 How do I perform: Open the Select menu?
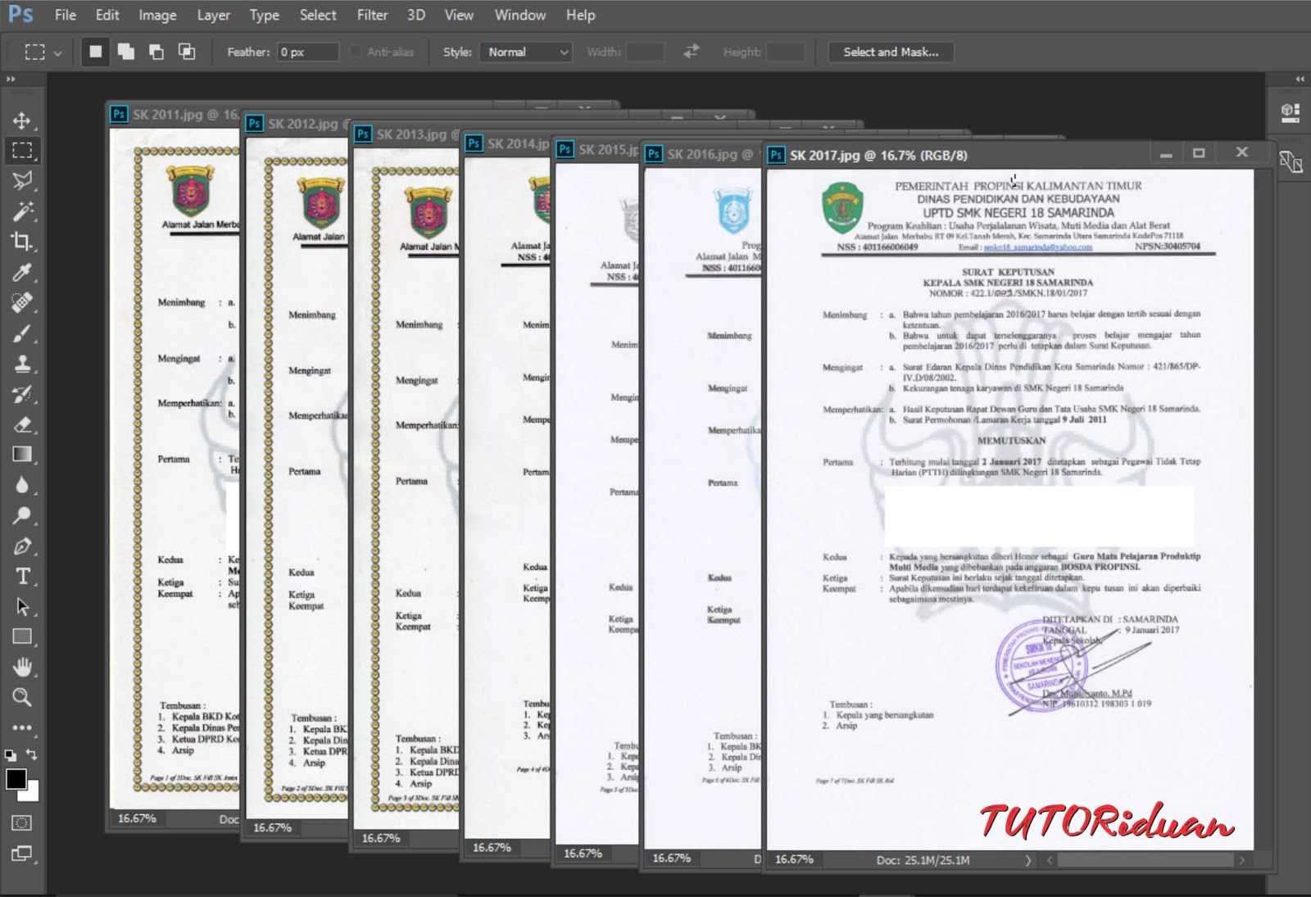click(318, 15)
